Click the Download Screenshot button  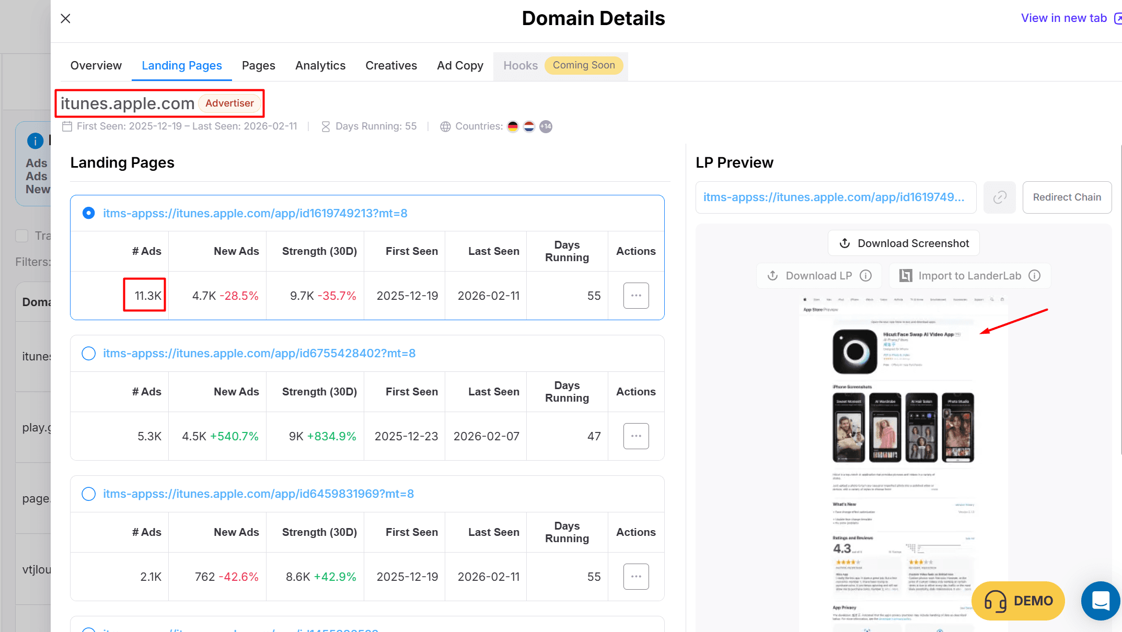click(x=904, y=243)
